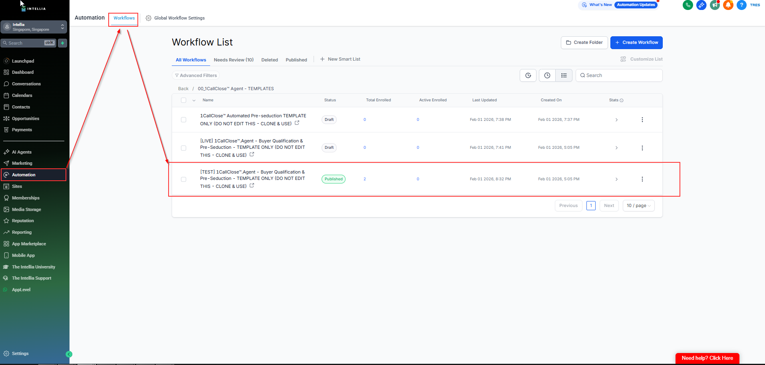Expand stats chevron for the [LIVE] workflow

click(616, 148)
